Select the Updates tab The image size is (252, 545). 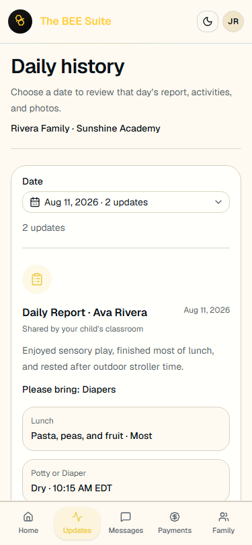(77, 523)
